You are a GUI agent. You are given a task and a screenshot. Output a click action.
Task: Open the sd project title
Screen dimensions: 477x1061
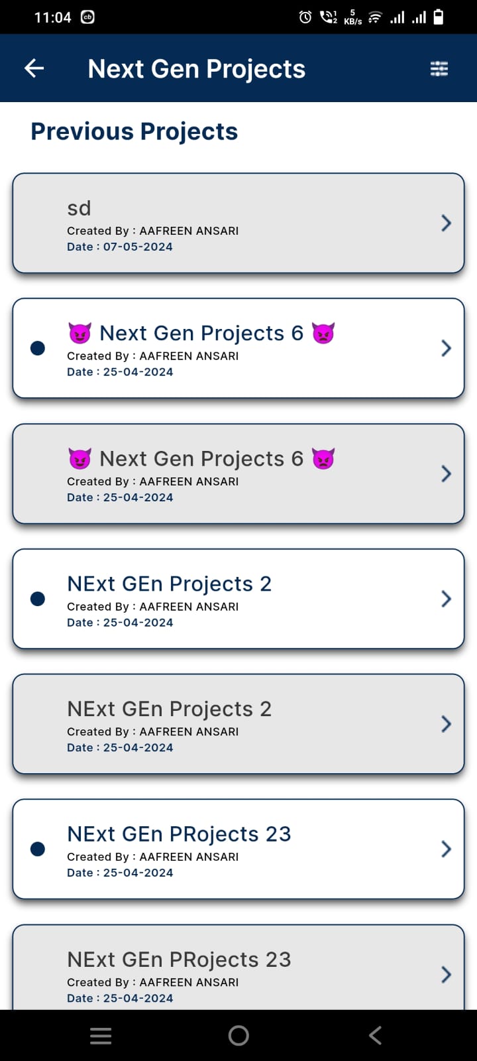pyautogui.click(x=79, y=208)
